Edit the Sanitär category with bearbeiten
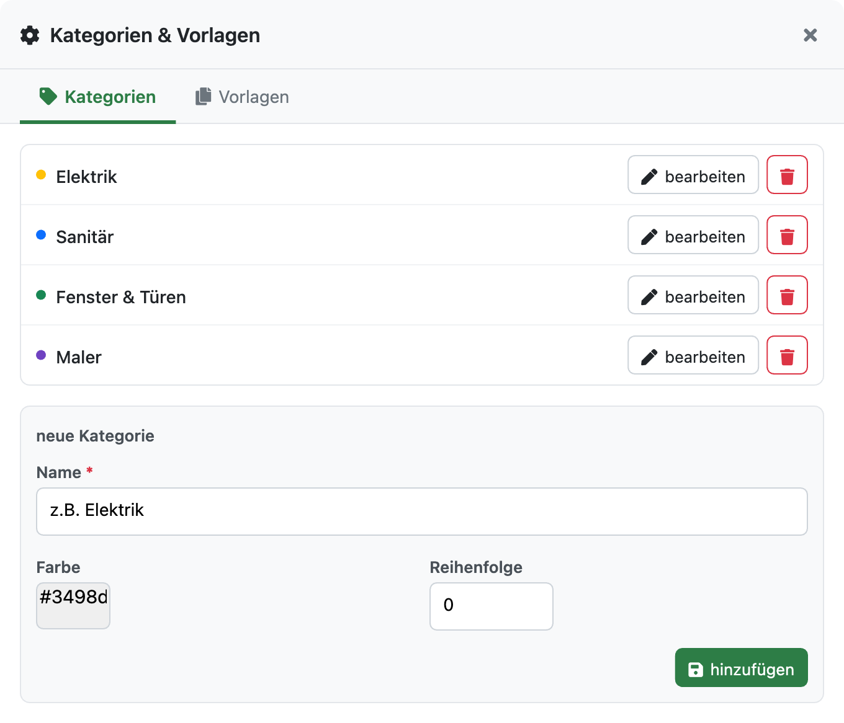This screenshot has height=723, width=844. (x=693, y=235)
